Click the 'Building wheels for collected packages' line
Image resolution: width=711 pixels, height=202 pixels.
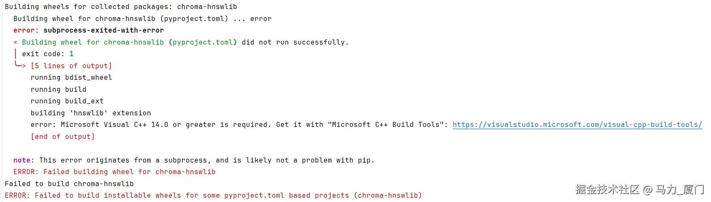[x=121, y=7]
